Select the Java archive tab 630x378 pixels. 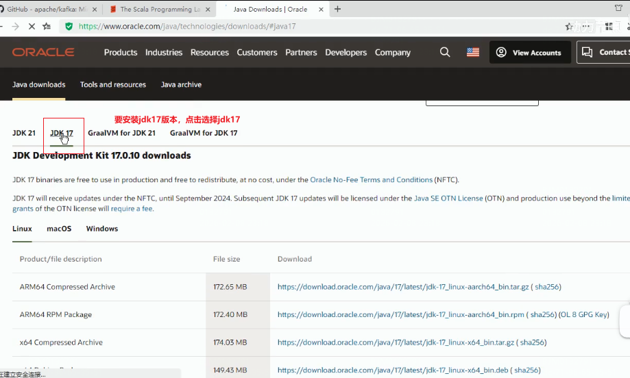coord(181,85)
